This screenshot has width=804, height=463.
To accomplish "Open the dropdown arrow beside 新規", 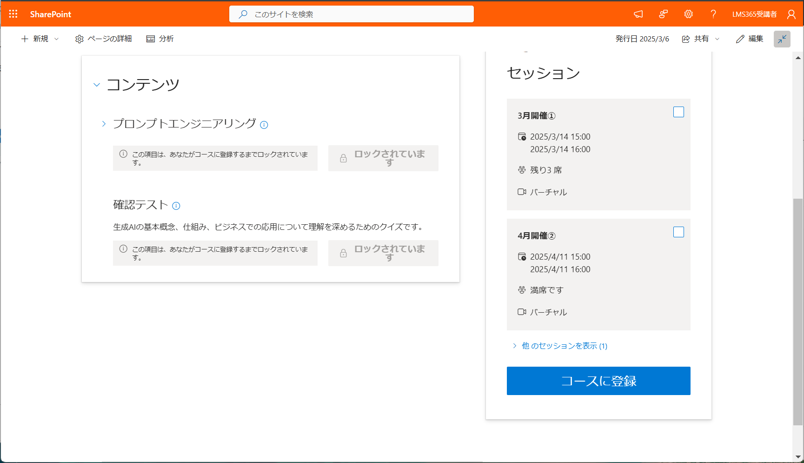I will [57, 39].
